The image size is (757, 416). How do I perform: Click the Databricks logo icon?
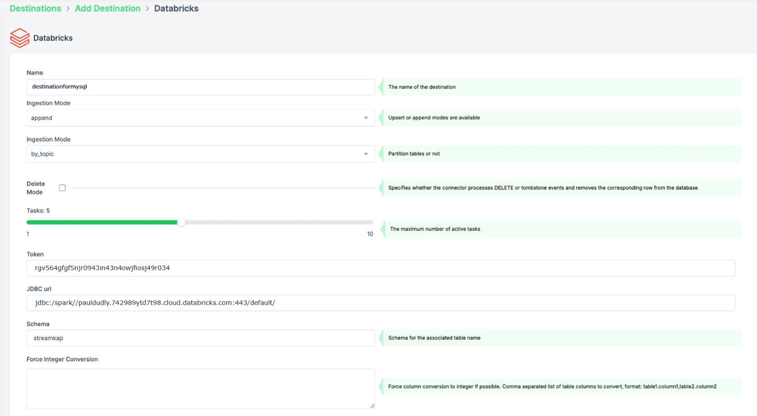click(20, 38)
